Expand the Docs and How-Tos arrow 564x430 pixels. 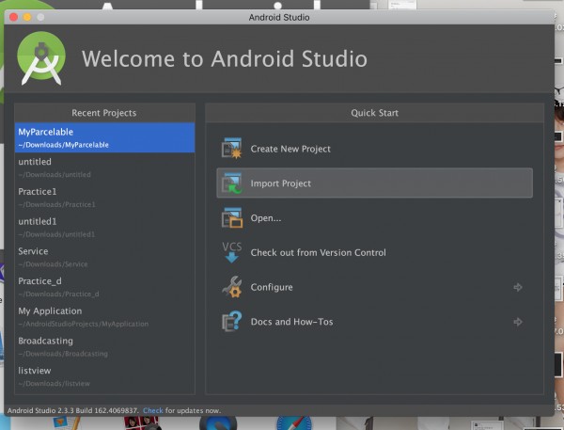pos(518,322)
